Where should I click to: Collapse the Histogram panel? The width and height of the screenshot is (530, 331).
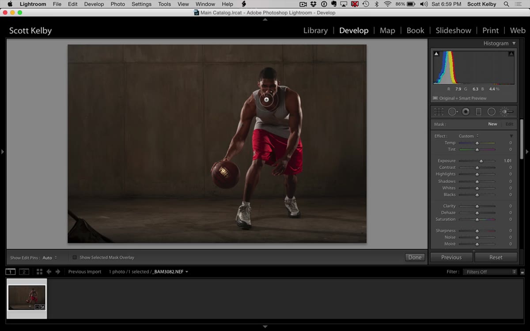(514, 43)
